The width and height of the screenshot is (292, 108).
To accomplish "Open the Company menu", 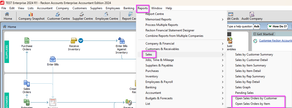I will (62, 8).
